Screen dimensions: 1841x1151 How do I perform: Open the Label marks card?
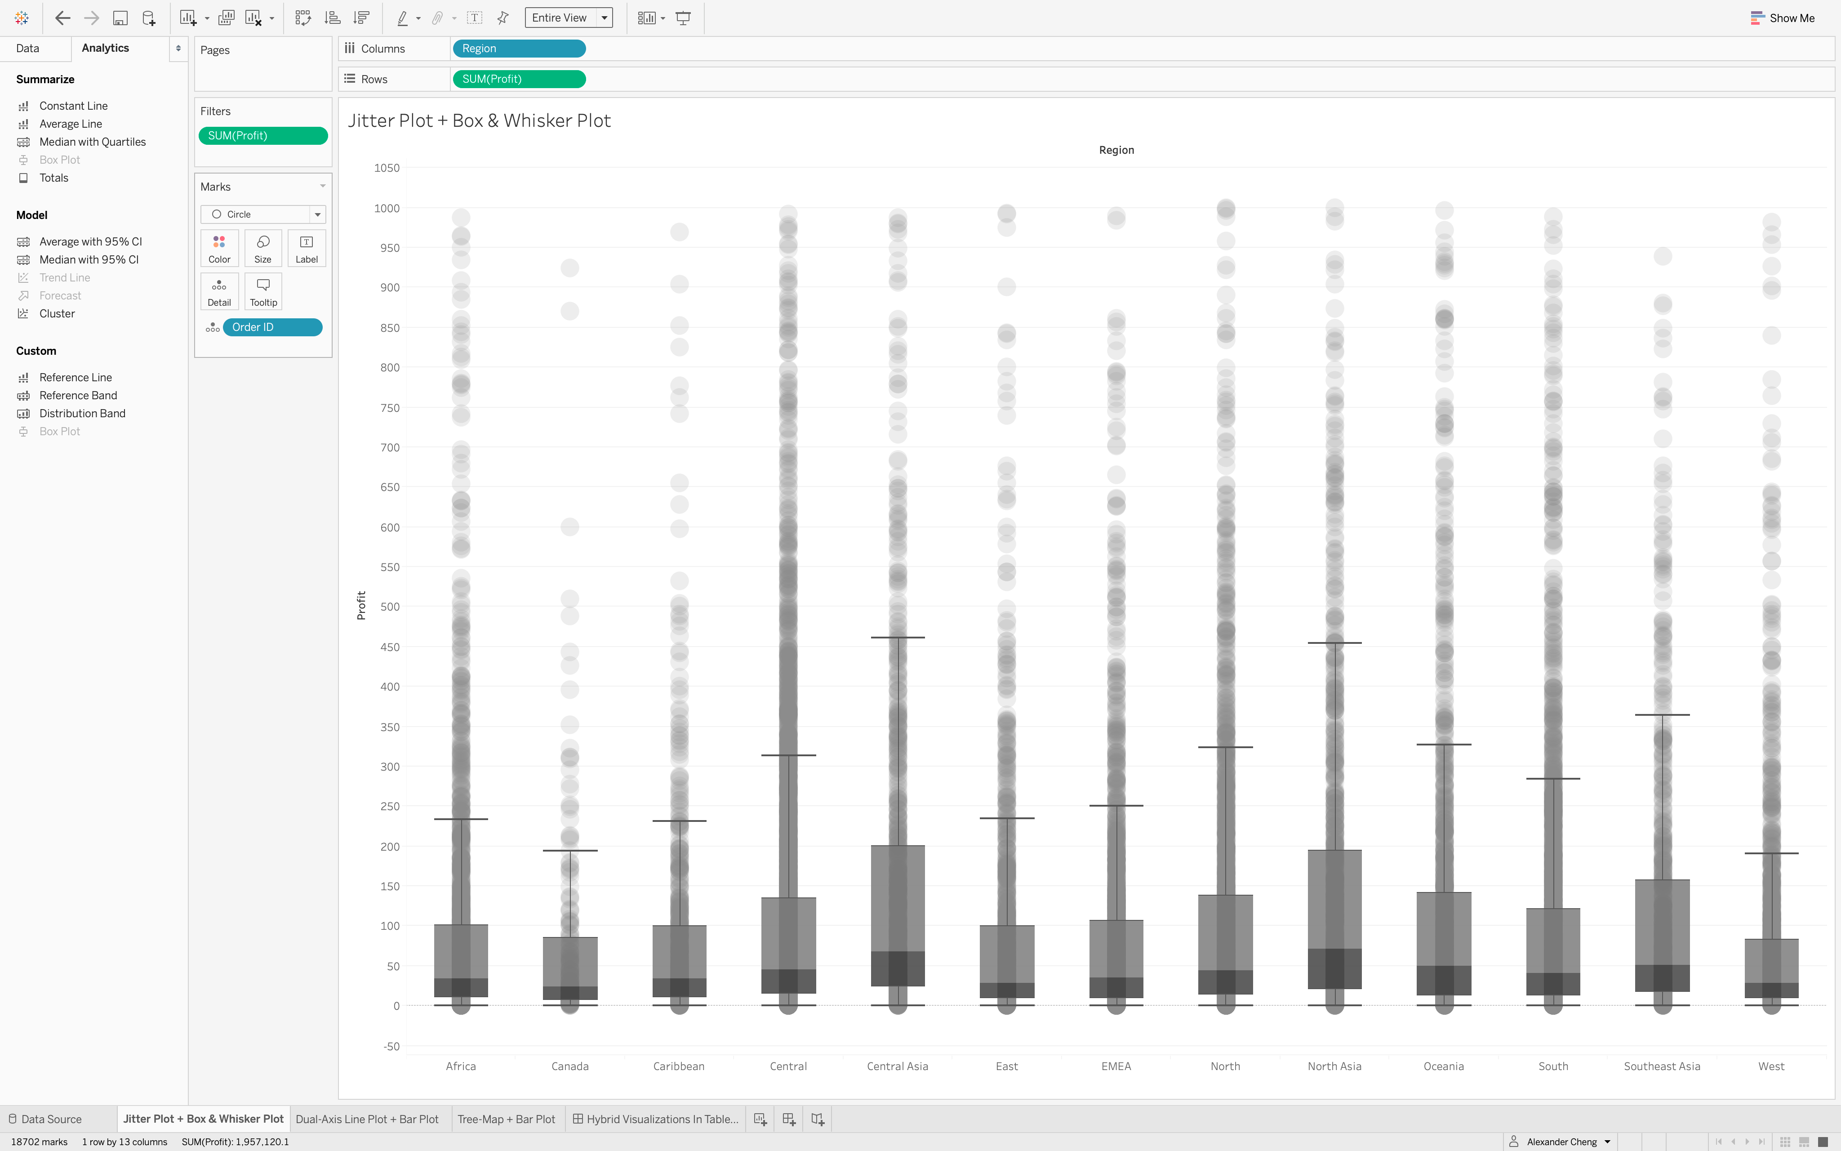pyautogui.click(x=307, y=248)
